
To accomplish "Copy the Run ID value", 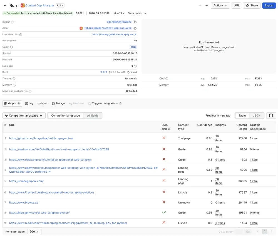I will tap(135, 22).
